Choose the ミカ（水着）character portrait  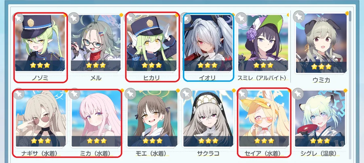96,119
